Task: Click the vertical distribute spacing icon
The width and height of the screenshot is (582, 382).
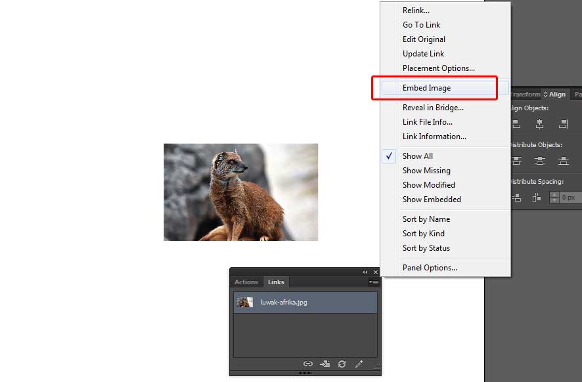Action: coord(516,196)
